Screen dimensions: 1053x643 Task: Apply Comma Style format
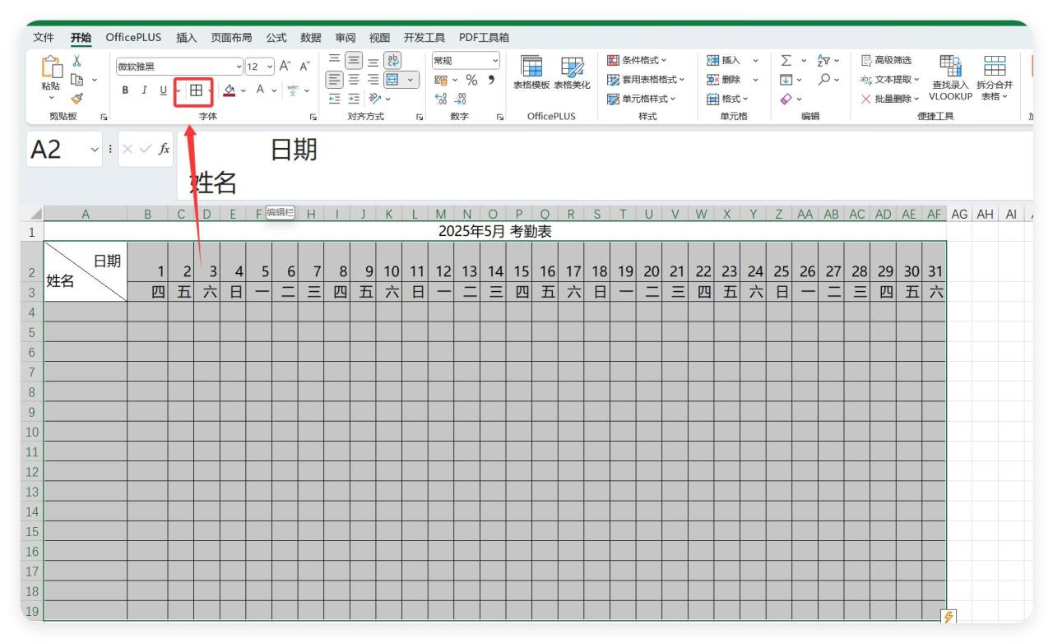tap(490, 80)
